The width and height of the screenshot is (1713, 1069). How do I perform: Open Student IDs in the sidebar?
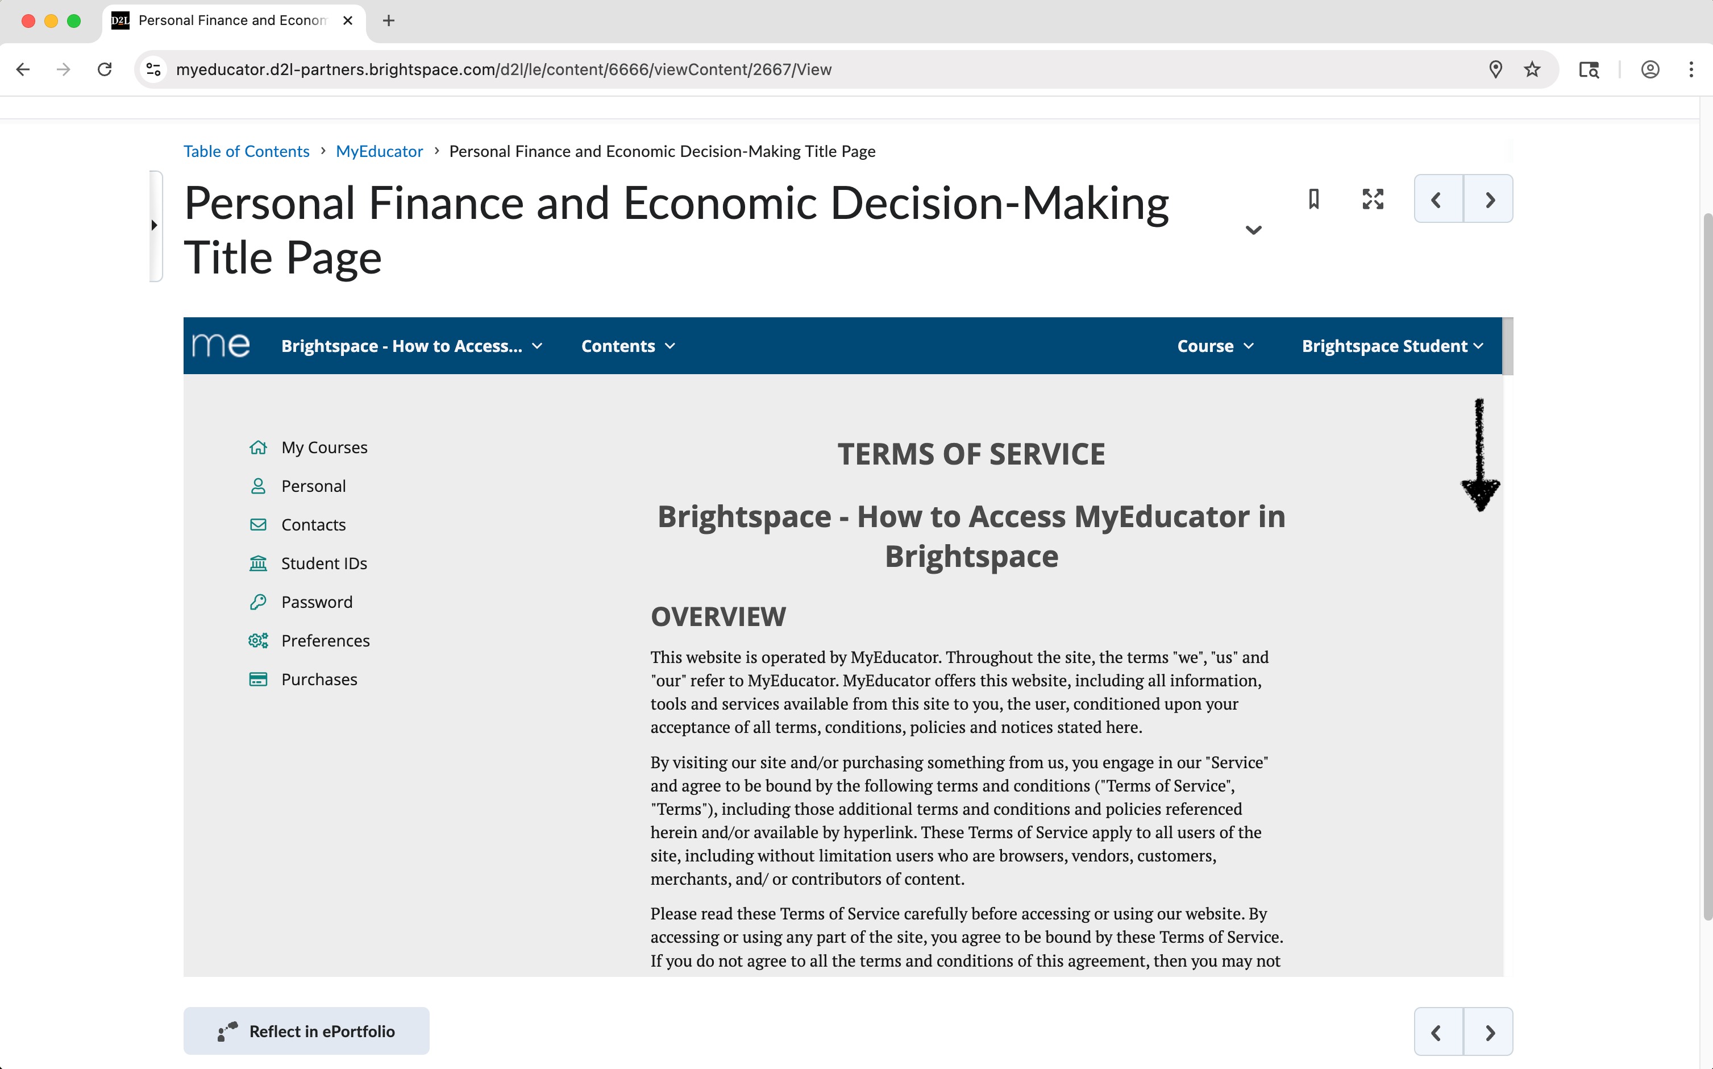(x=323, y=563)
